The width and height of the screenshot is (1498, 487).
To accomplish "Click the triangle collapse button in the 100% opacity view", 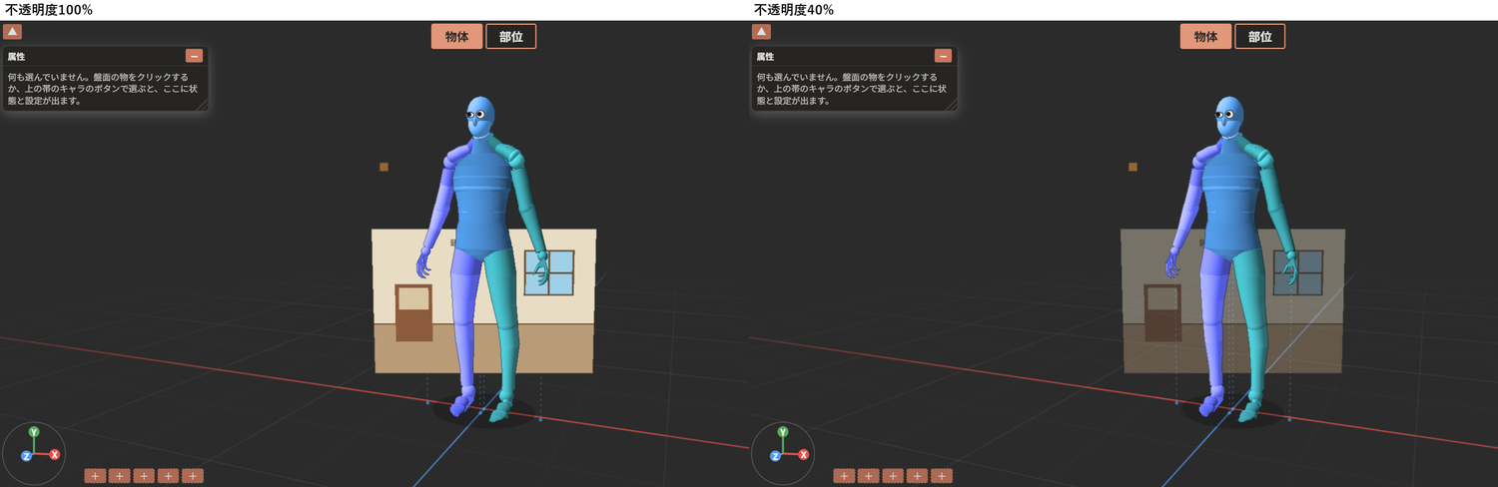I will (x=13, y=32).
